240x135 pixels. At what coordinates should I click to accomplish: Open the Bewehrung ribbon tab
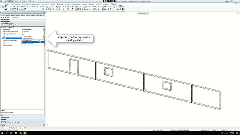tap(60, 4)
